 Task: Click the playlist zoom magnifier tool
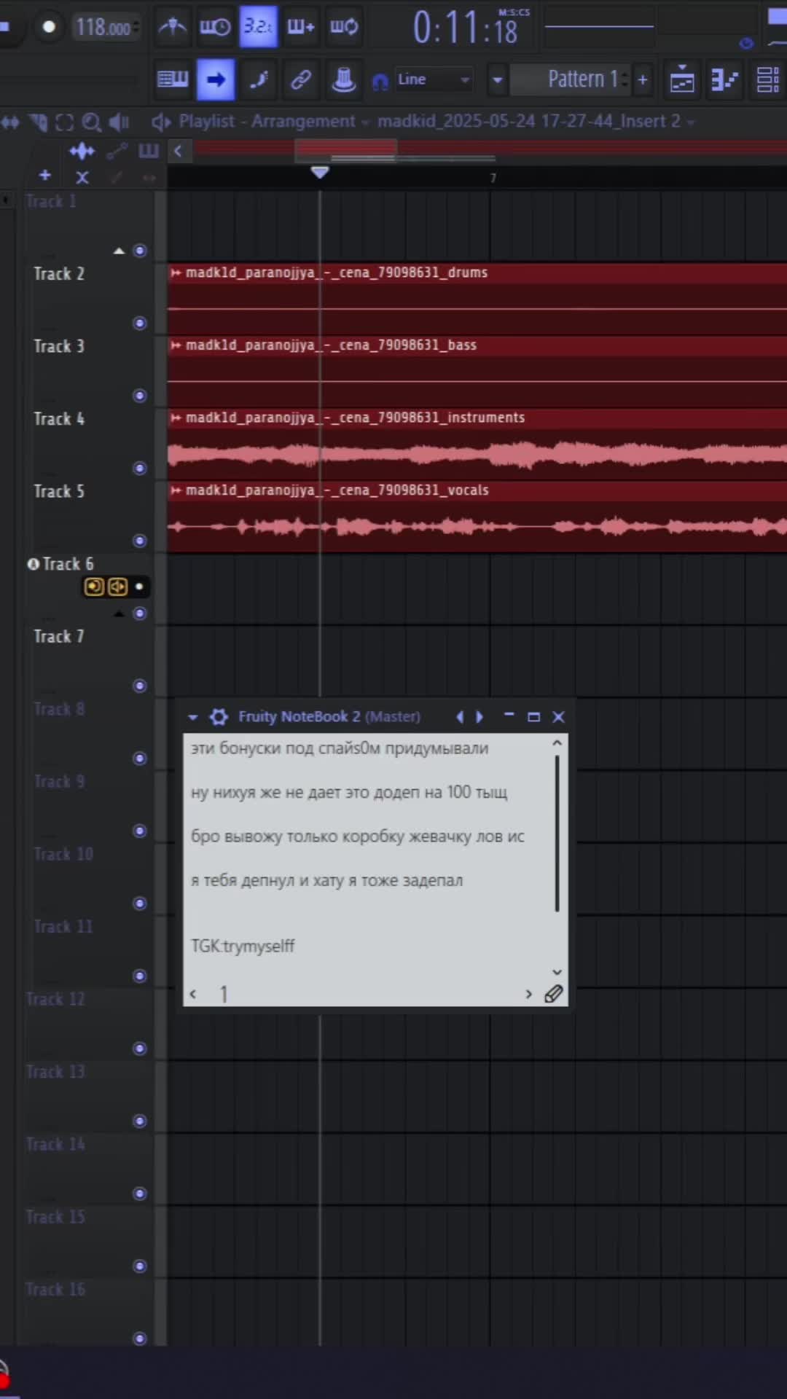pos(91,122)
